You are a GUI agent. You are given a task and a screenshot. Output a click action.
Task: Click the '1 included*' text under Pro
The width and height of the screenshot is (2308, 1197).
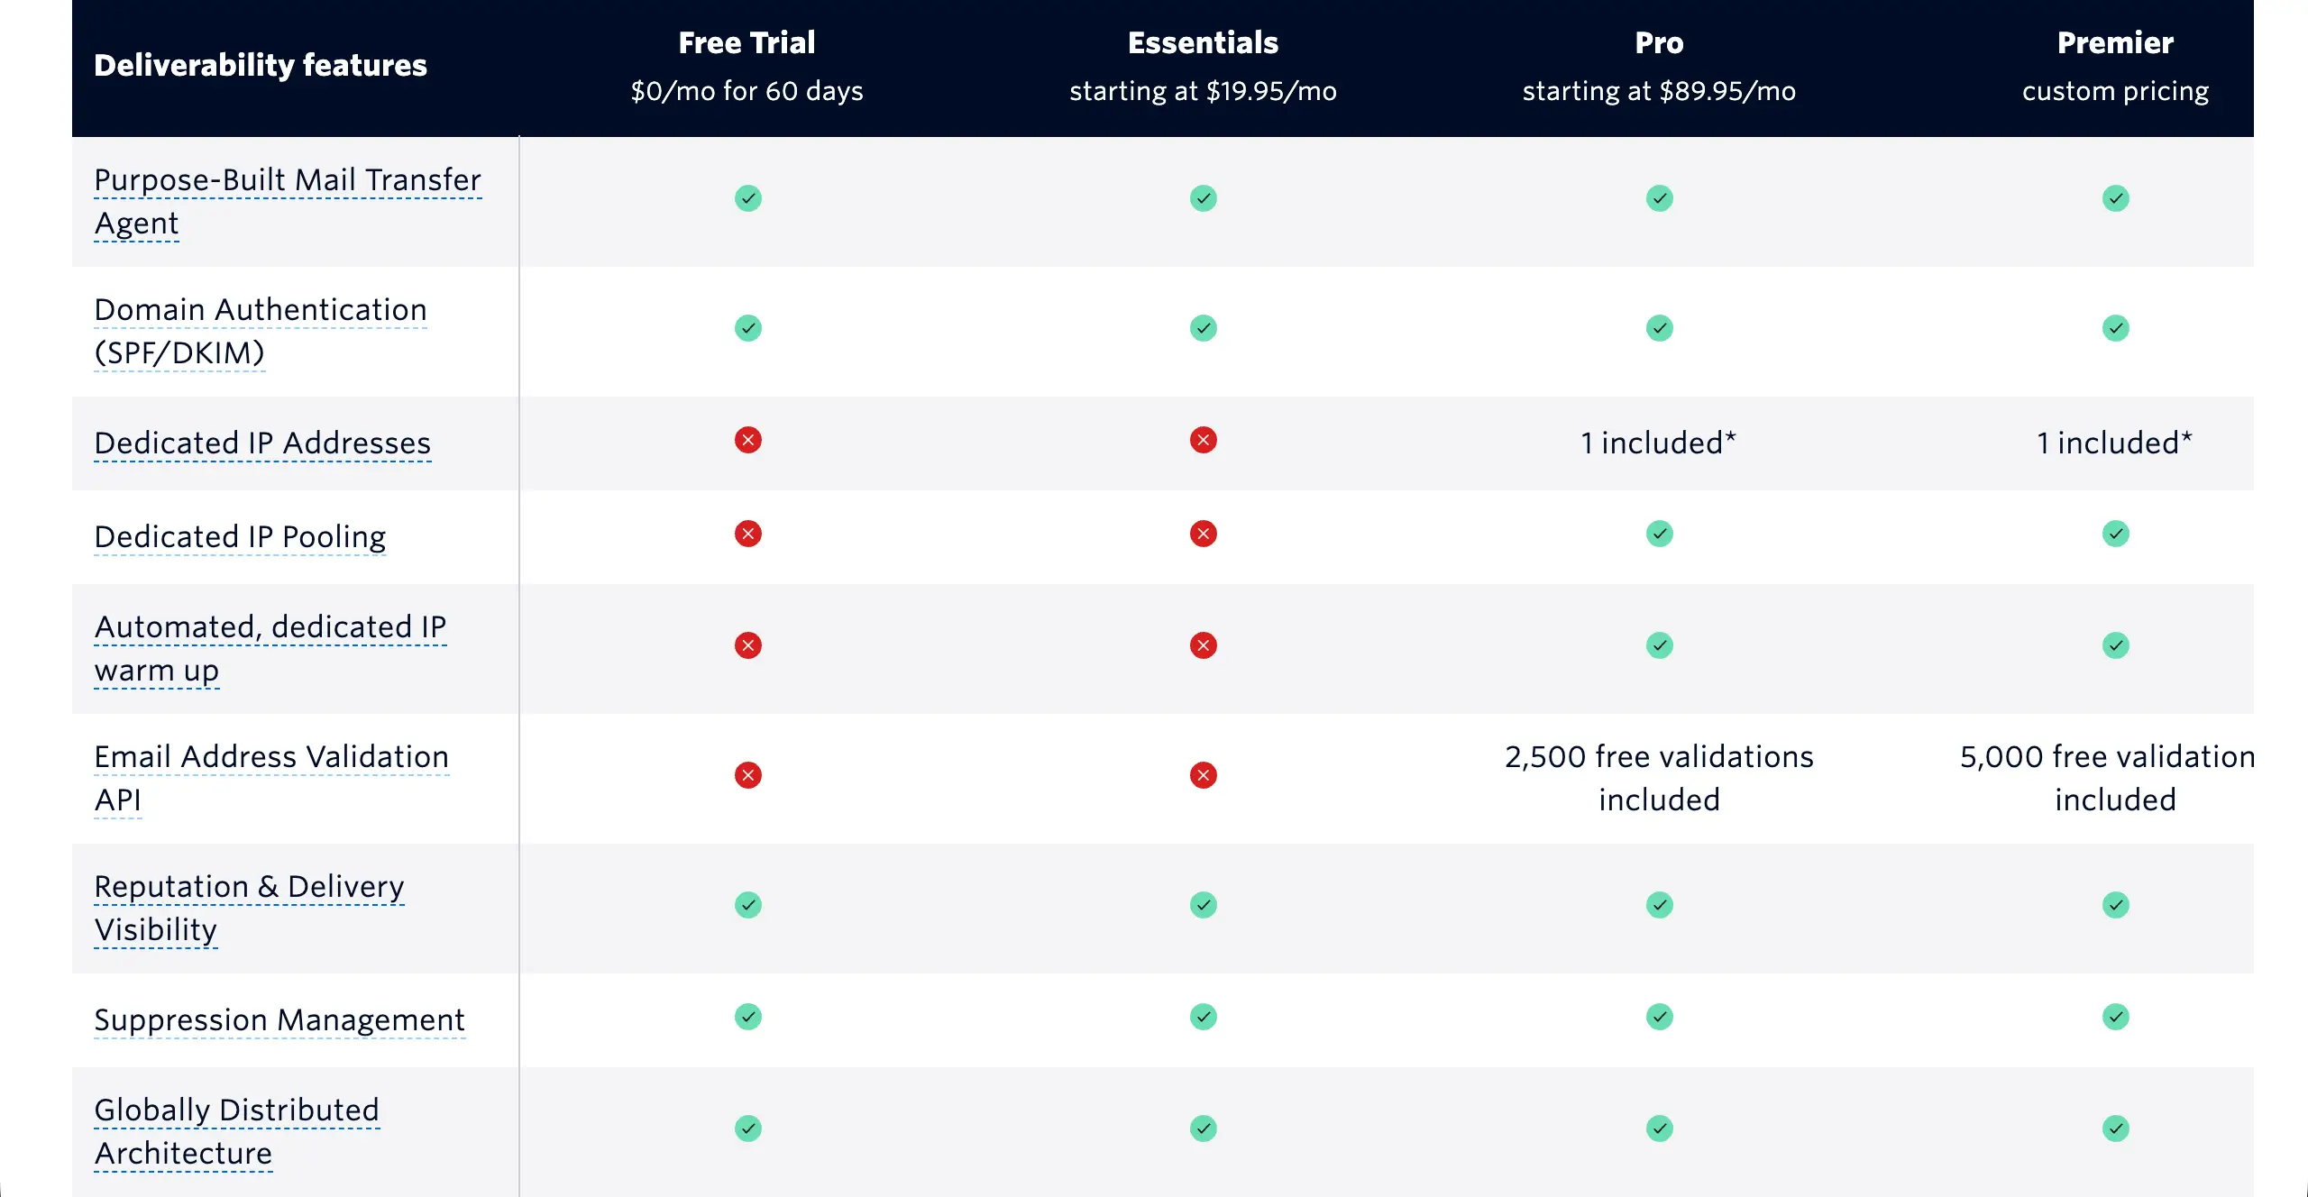pyautogui.click(x=1659, y=443)
